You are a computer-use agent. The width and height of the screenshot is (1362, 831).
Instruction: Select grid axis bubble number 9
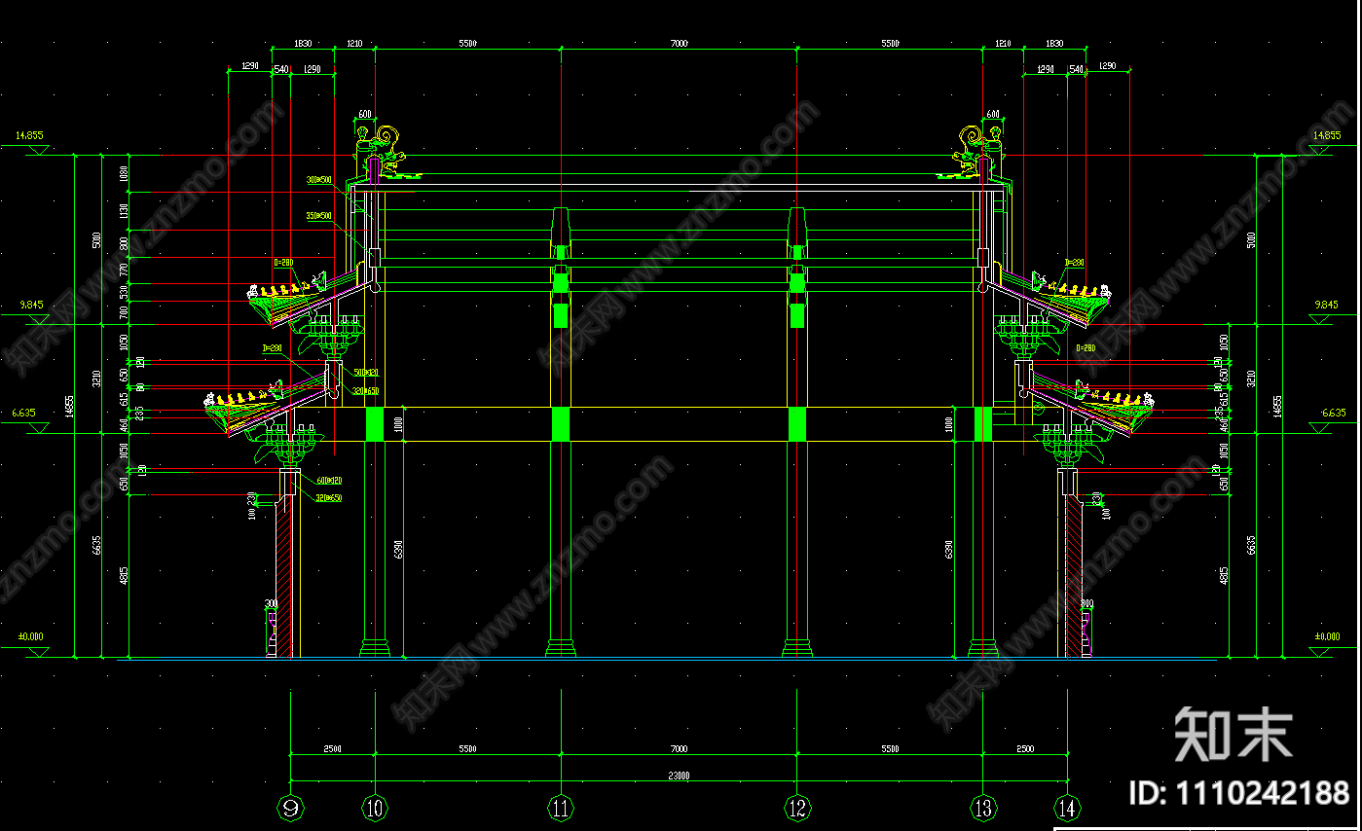point(290,807)
